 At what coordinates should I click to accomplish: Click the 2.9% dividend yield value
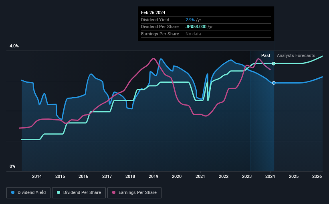coord(190,20)
